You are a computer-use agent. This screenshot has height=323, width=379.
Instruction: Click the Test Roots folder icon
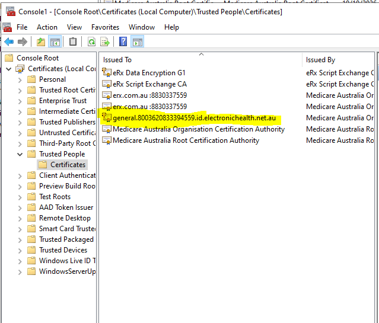click(31, 197)
